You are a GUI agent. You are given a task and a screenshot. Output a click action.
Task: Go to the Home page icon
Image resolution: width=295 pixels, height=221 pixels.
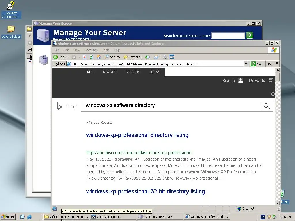coord(99,57)
